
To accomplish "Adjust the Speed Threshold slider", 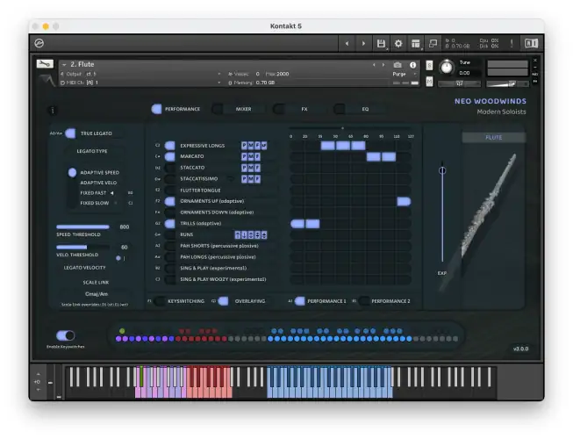I will point(83,227).
